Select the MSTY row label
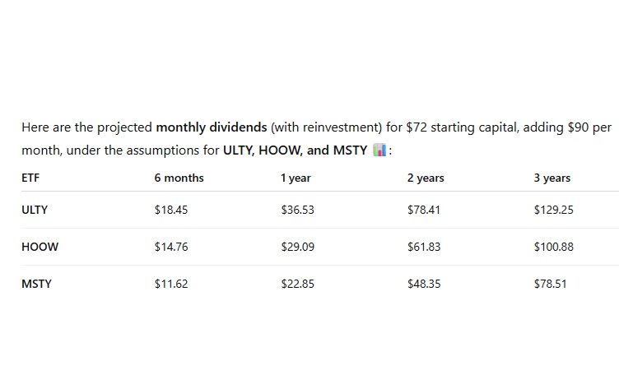Screen dimensions: 619x384 [x=36, y=284]
